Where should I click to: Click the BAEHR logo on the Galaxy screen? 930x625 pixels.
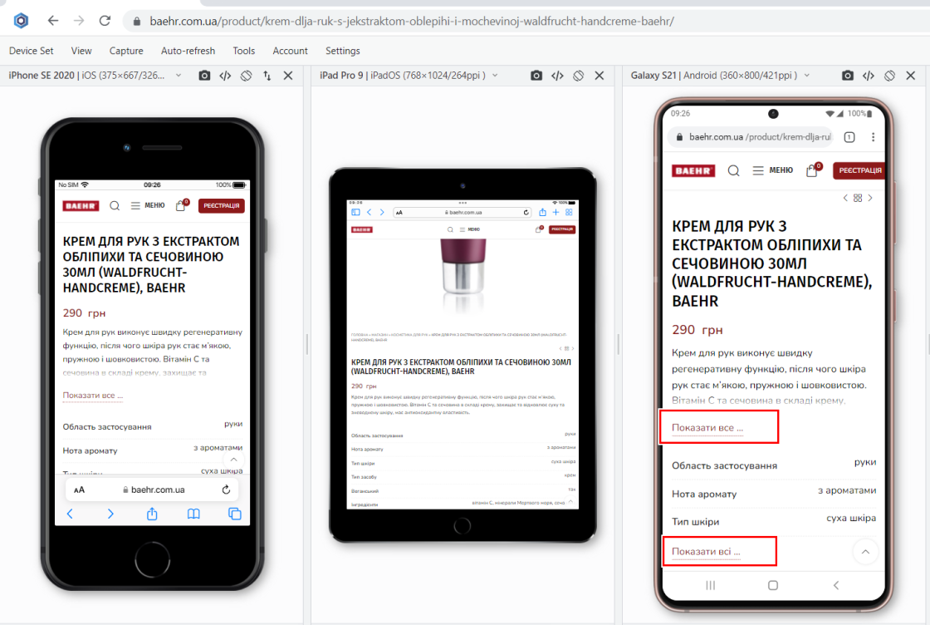693,171
